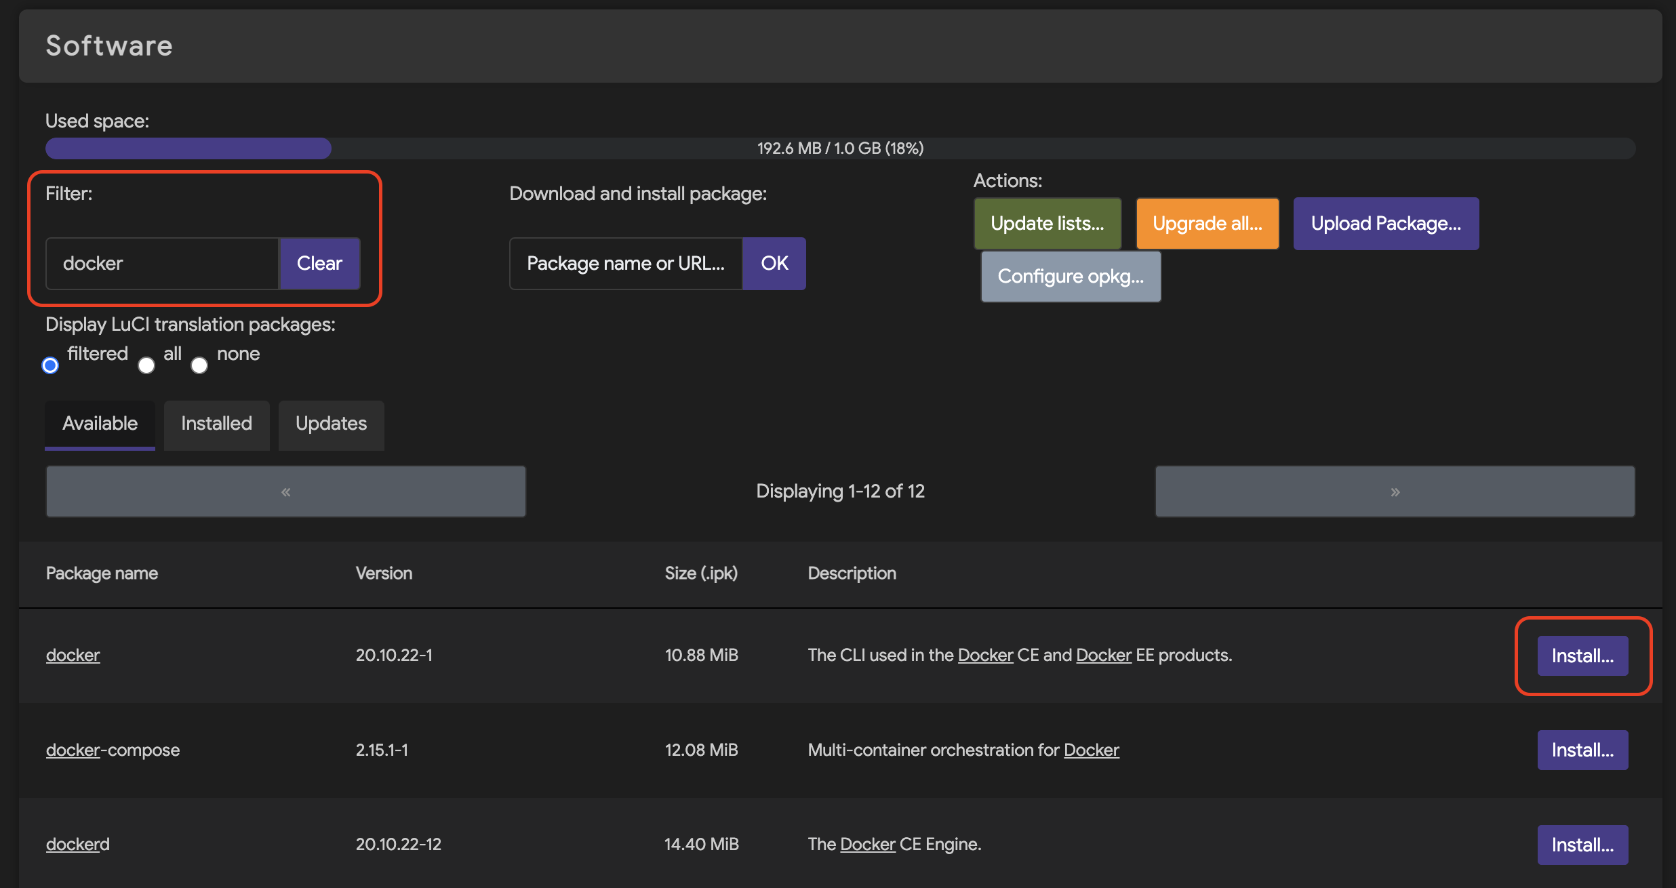The width and height of the screenshot is (1676, 888).
Task: Click size 10.88 MiB cell
Action: [x=702, y=655]
